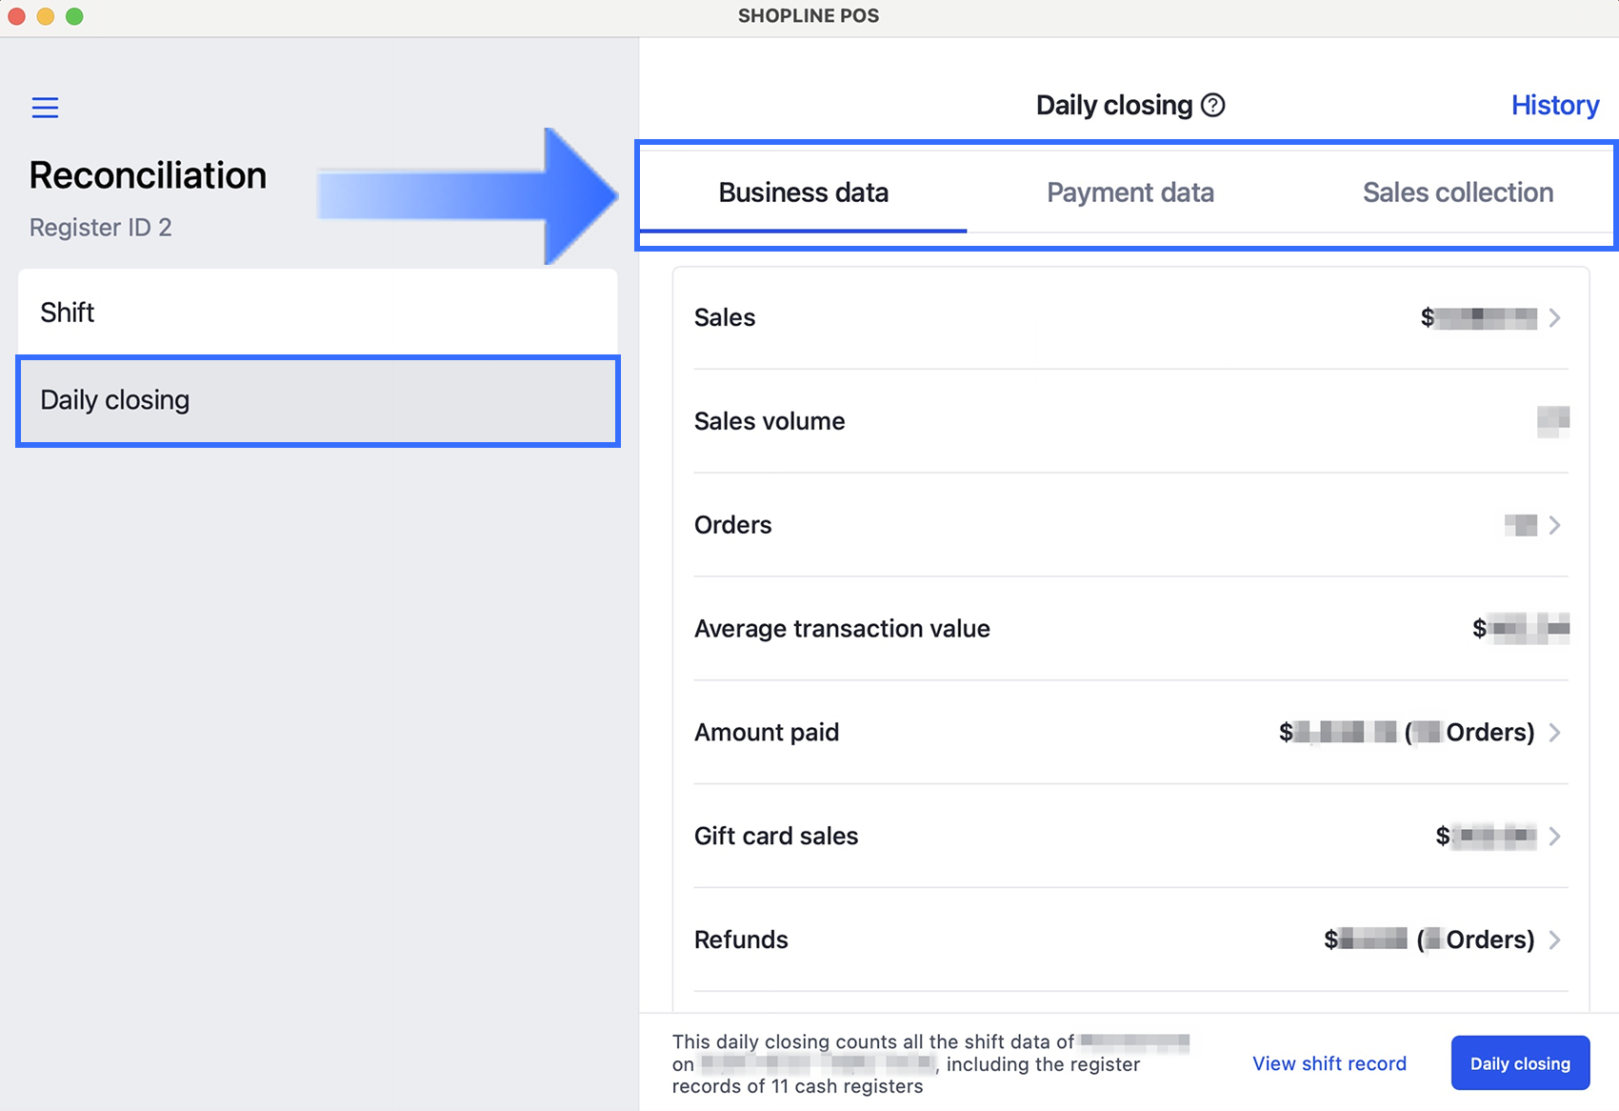Click the yellow minimize window button

46,16
